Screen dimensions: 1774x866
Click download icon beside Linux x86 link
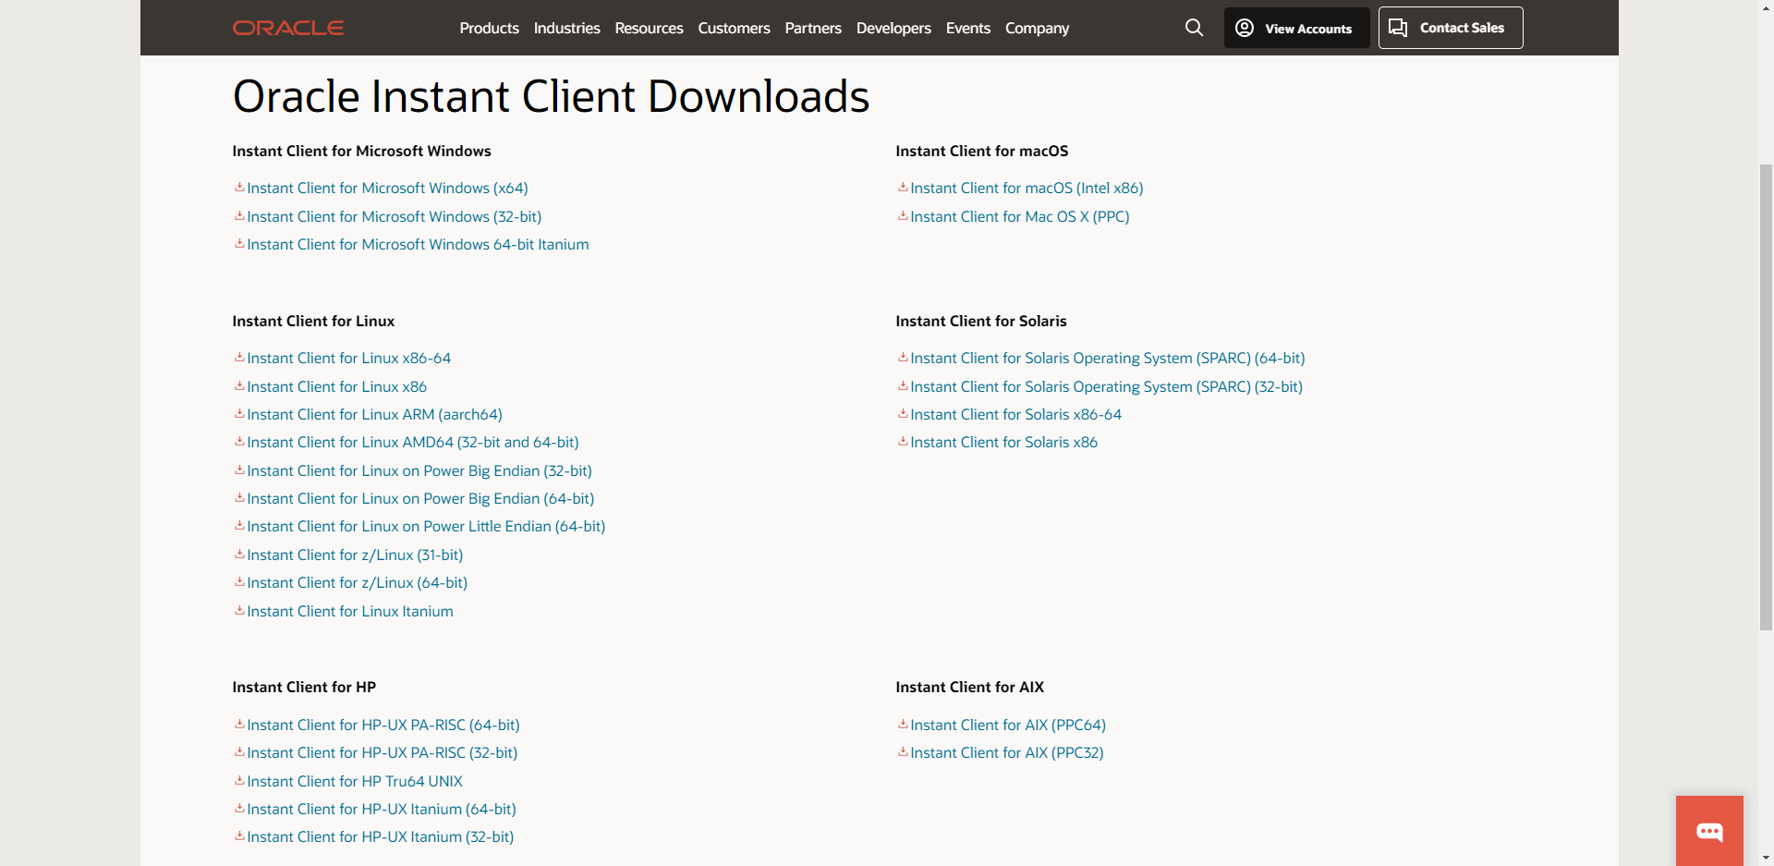pos(239,385)
